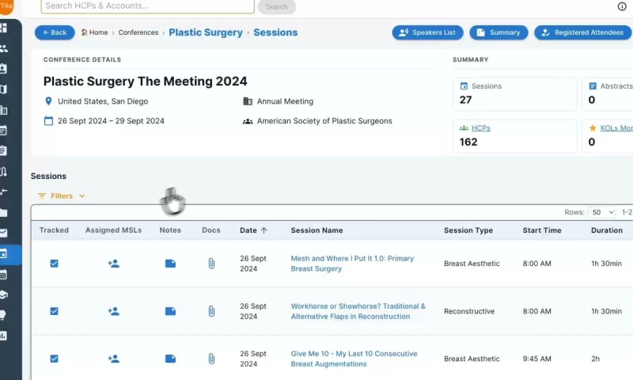633x380 pixels.
Task: Open the mail envelope icon in sidebar
Action: (x=4, y=233)
